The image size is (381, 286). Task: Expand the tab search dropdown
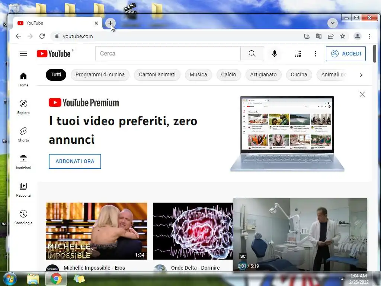click(332, 23)
